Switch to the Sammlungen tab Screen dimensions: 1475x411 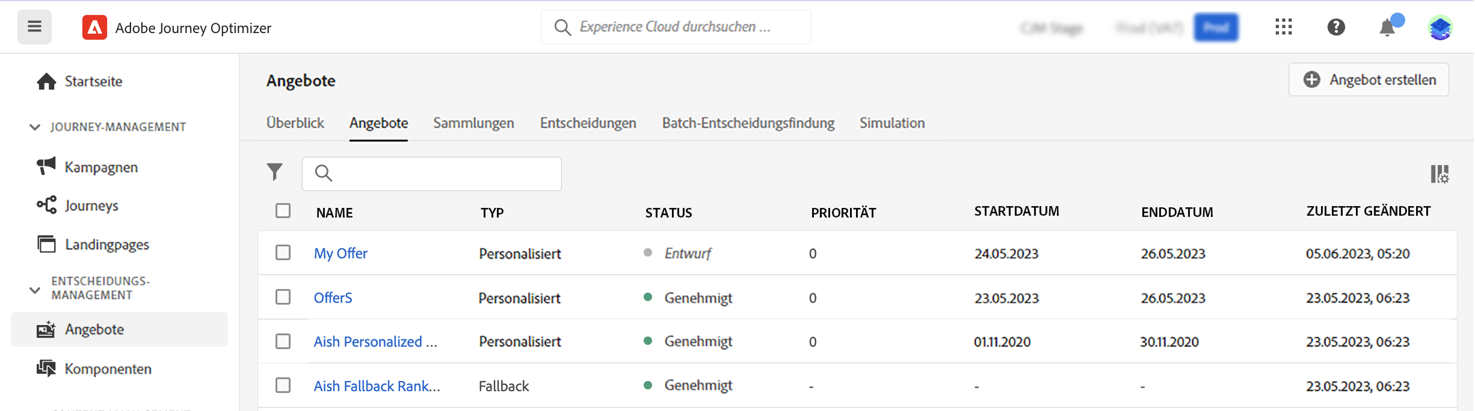point(473,123)
